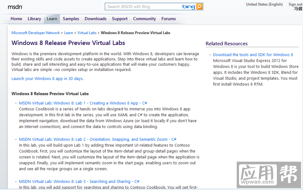Go to the Community section
This screenshot has height=190, width=303.
coord(144,19)
